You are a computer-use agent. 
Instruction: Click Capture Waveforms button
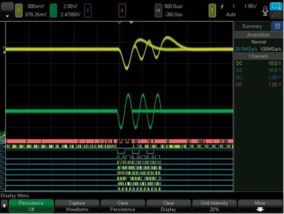(77, 206)
